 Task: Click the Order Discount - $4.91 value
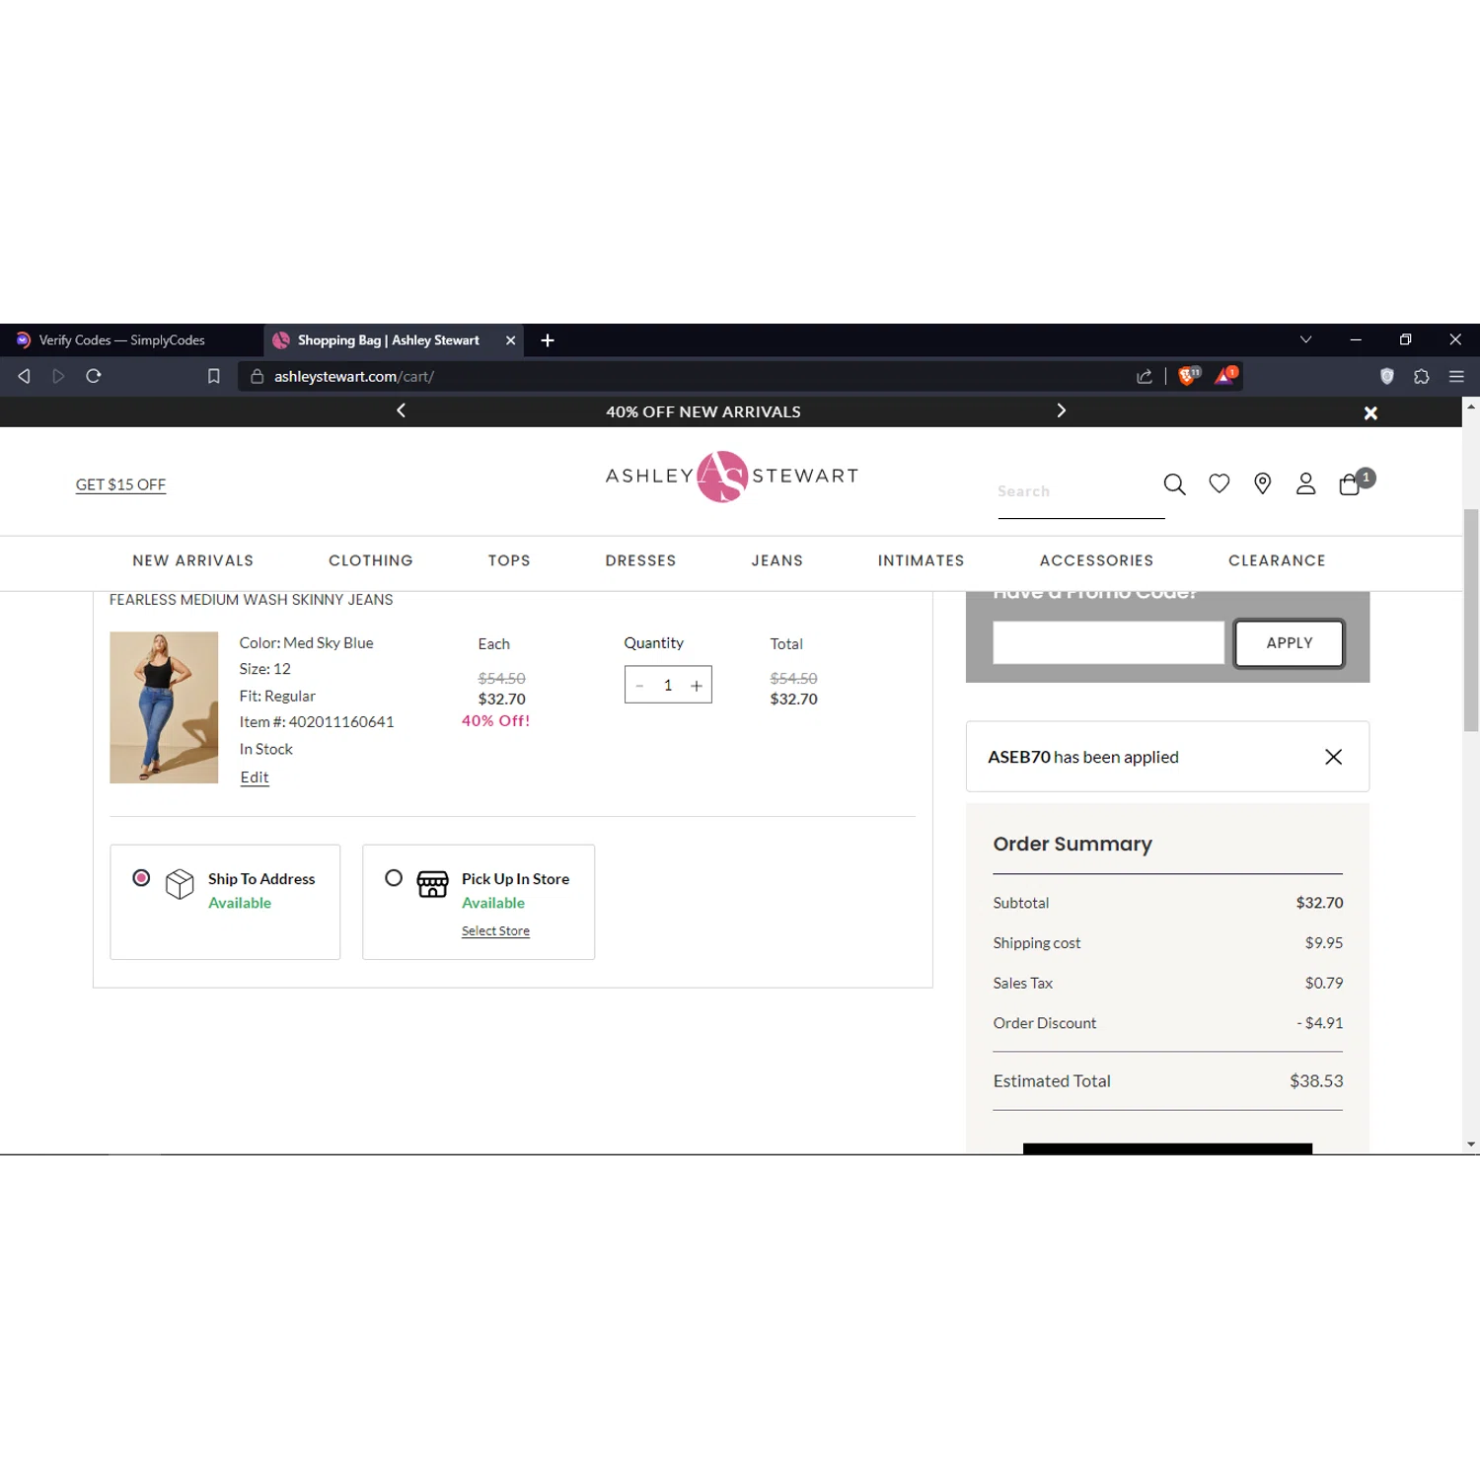point(1319,1023)
